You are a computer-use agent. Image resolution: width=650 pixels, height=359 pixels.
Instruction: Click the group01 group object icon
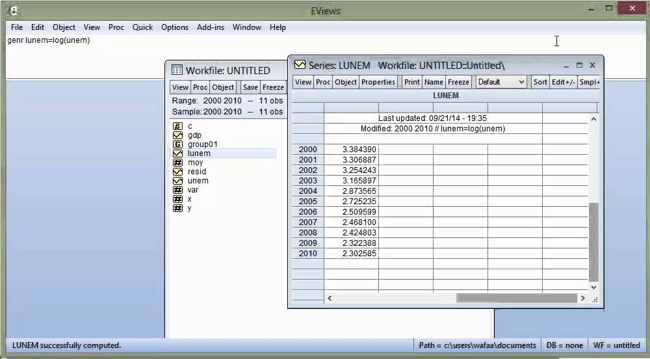coord(177,144)
